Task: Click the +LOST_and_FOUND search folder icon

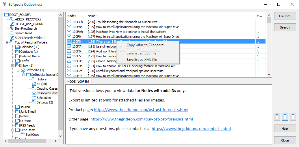Action: coord(12,24)
